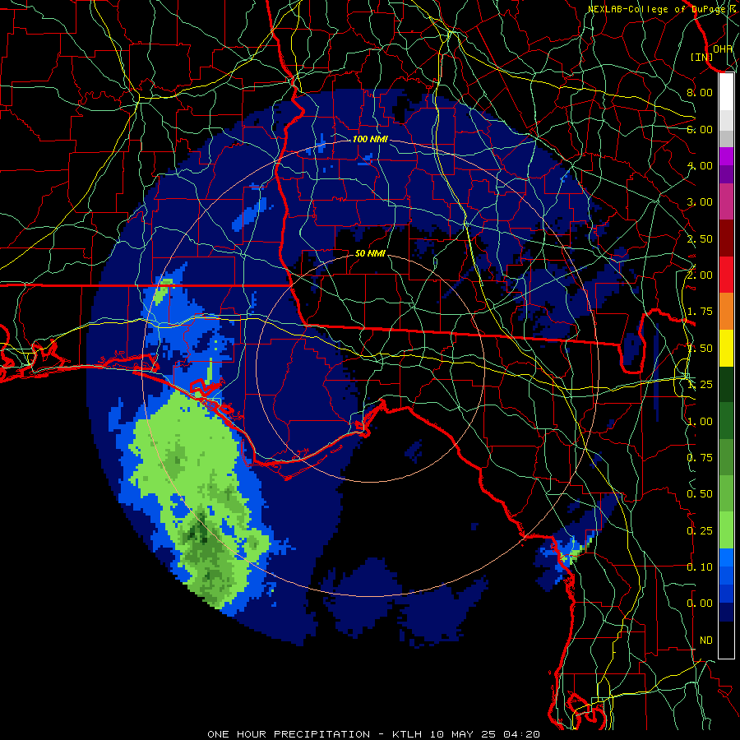Select the 0.50 legend value
The width and height of the screenshot is (740, 740).
(x=700, y=494)
